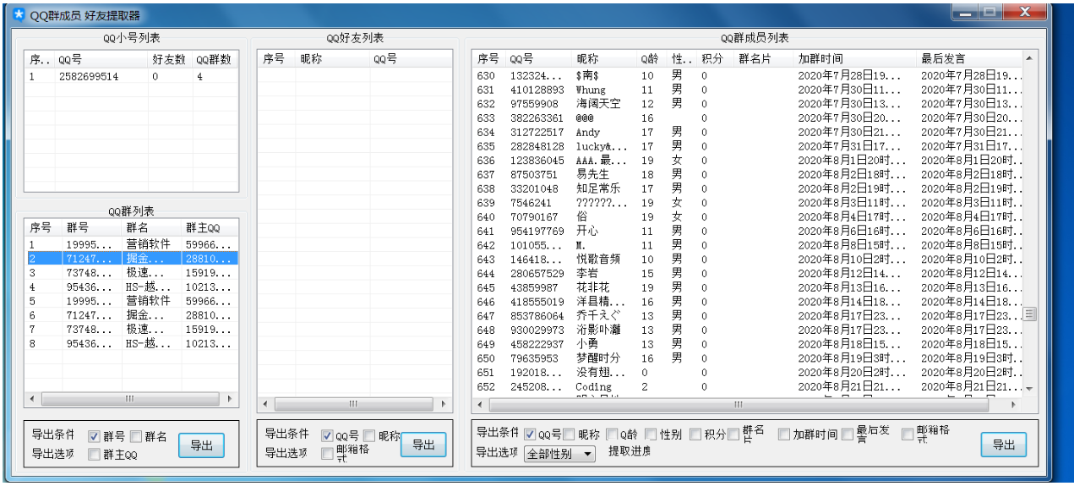This screenshot has height=486, width=1074.
Task: Select member 632 海阔天空
Action: point(747,104)
